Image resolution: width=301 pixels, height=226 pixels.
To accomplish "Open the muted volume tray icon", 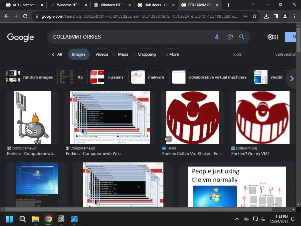I will point(263,219).
